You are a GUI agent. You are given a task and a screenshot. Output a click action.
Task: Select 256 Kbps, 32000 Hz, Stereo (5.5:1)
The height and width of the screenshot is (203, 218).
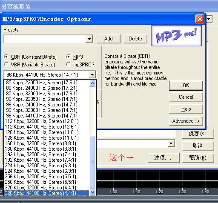coord(46,177)
